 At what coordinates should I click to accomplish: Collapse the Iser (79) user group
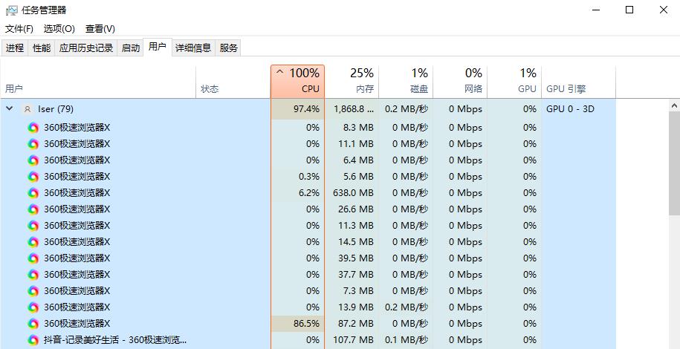point(10,109)
